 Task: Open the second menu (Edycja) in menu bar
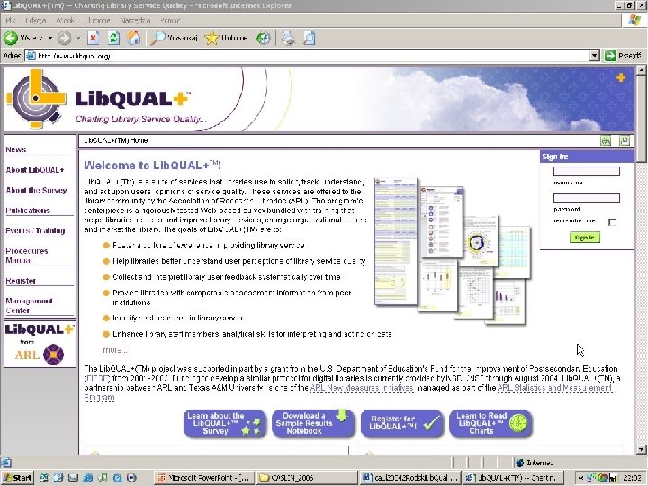35,20
